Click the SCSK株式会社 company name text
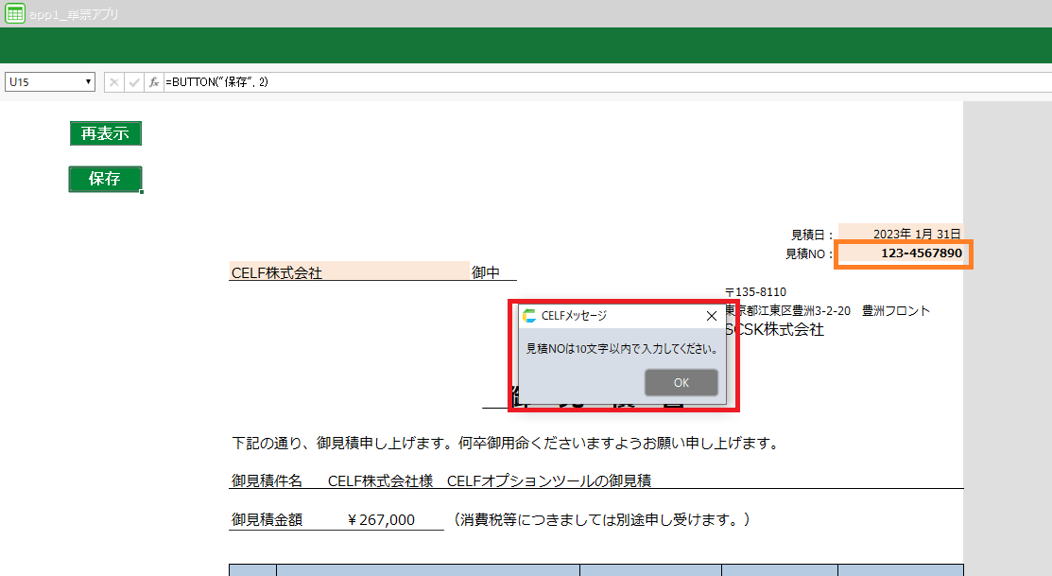The width and height of the screenshot is (1052, 576). [775, 329]
